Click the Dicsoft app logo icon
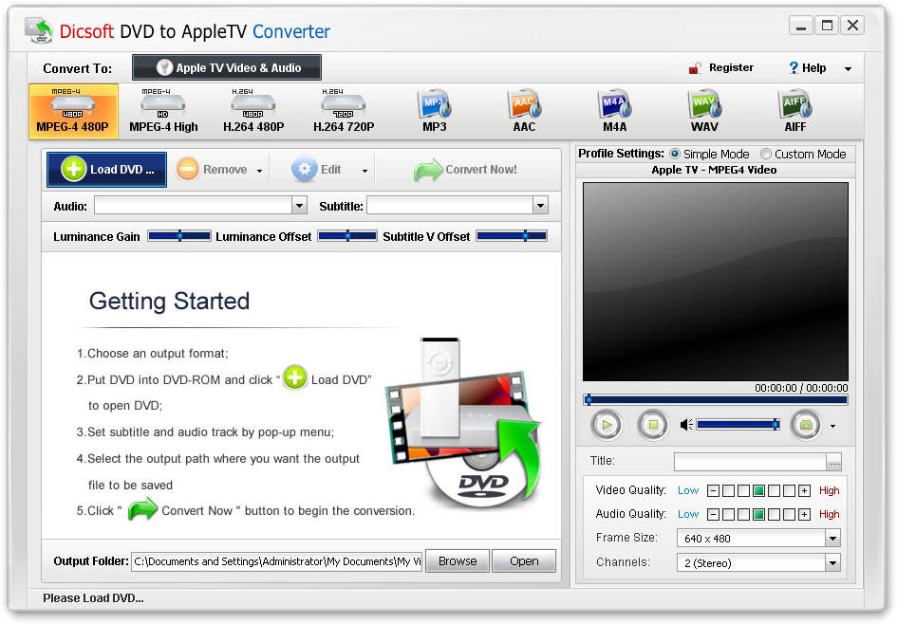This screenshot has width=897, height=624. pos(39,30)
